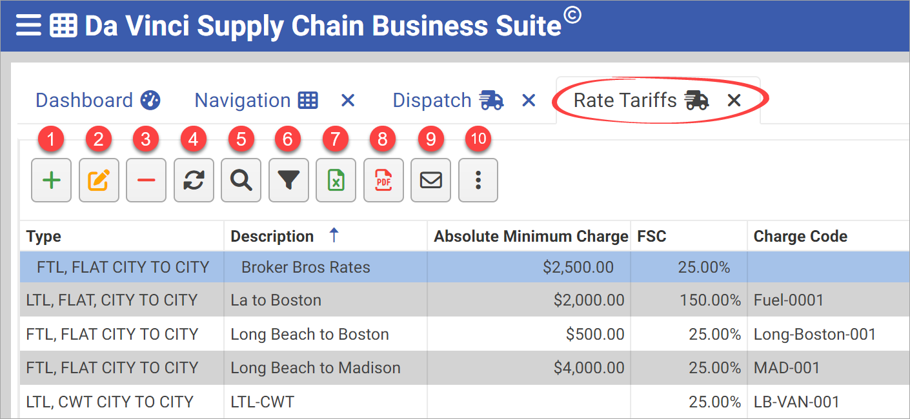
Task: Export the tariffs with the PDF icon
Action: [383, 180]
